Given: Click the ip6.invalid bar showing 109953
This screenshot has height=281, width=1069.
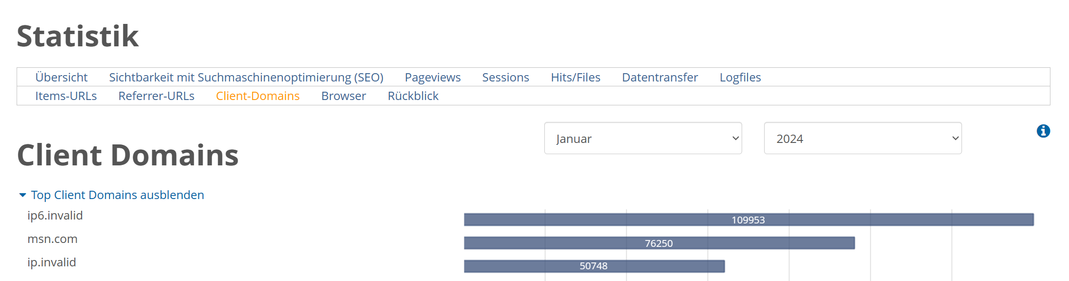Looking at the screenshot, I should pyautogui.click(x=748, y=220).
